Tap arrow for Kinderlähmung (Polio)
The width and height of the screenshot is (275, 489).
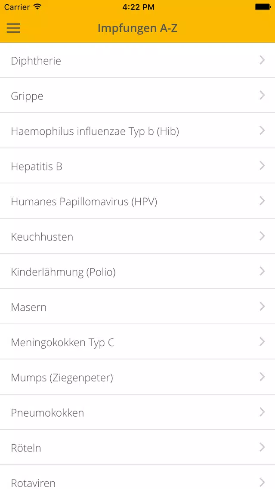coord(262,271)
